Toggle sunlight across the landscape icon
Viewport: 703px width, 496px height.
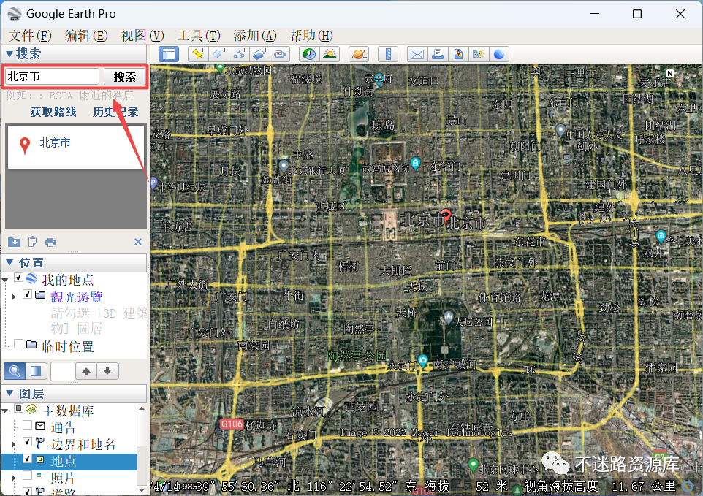[x=330, y=54]
